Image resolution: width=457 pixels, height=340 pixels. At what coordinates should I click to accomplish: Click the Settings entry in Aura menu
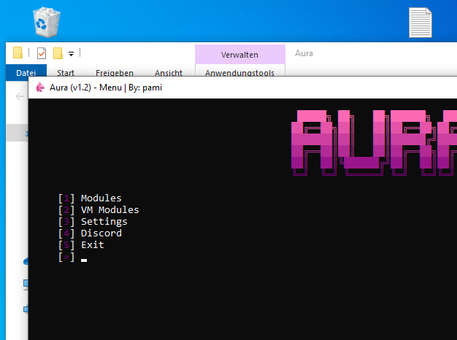[x=104, y=222]
